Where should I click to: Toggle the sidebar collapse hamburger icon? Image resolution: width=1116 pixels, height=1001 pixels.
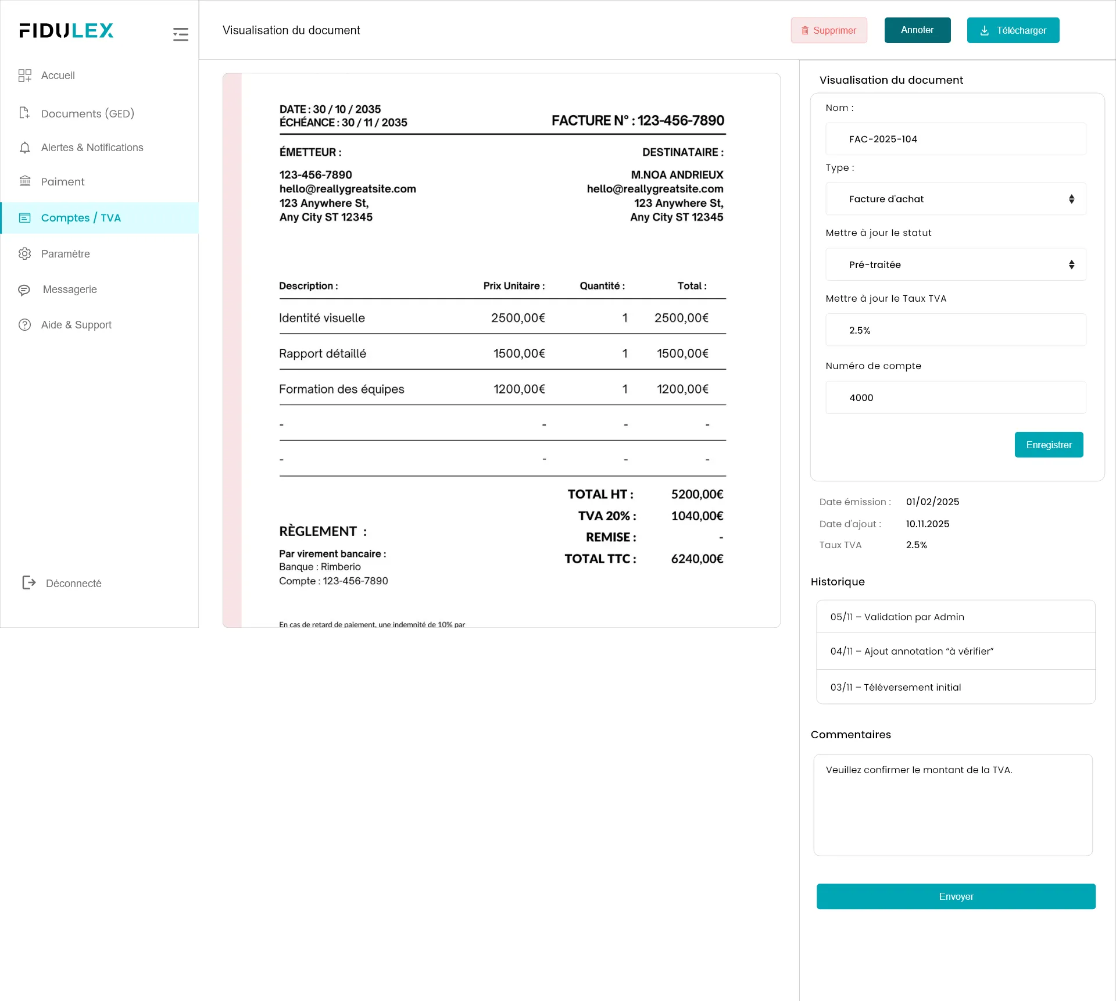(x=180, y=34)
